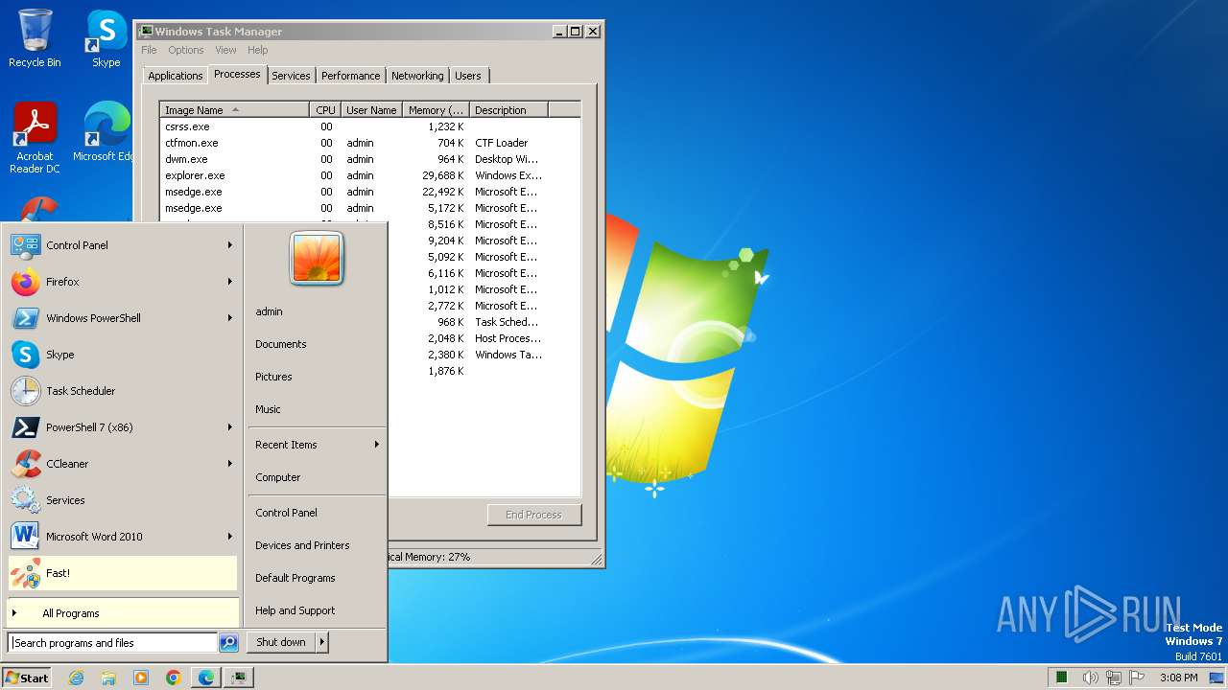Select the explorer.exe process row
Image resolution: width=1228 pixels, height=690 pixels.
coord(370,175)
